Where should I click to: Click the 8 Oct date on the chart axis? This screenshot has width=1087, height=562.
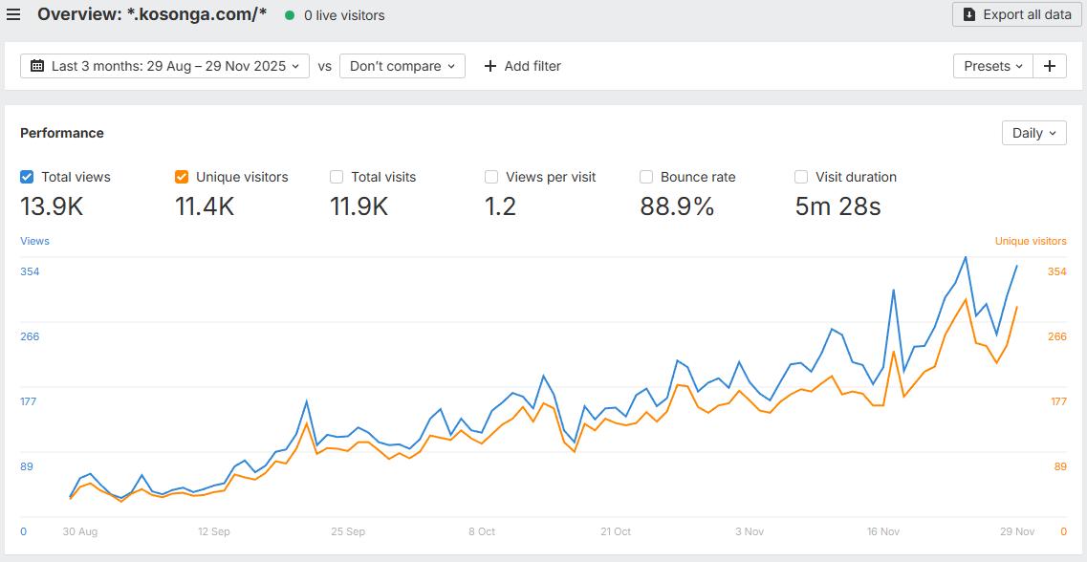point(482,531)
